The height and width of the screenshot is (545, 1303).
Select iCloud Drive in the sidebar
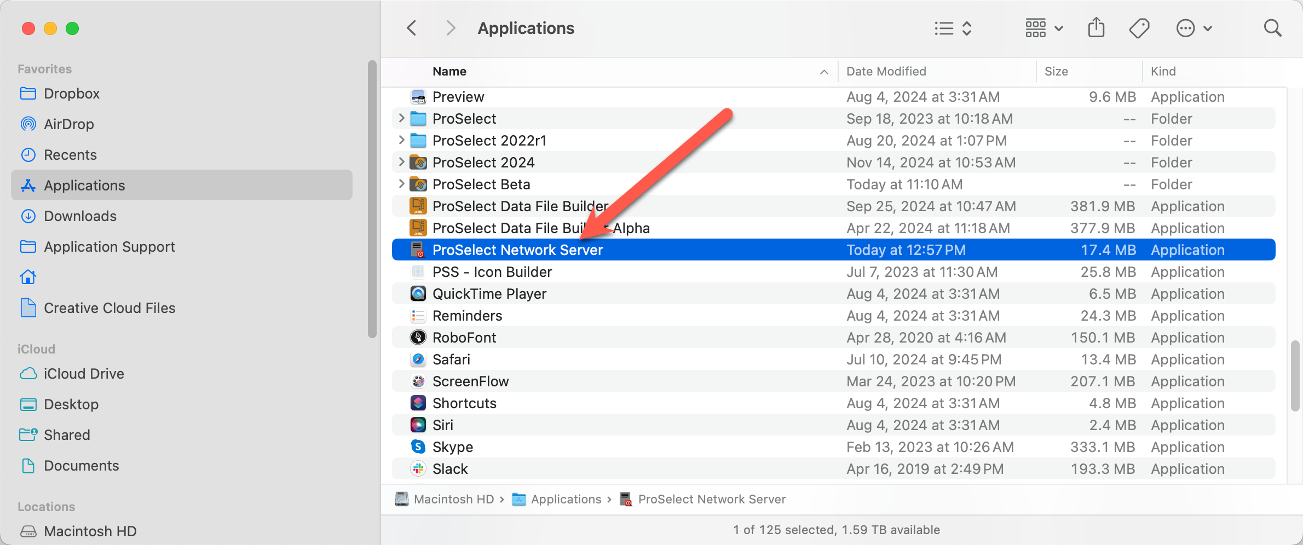[84, 374]
